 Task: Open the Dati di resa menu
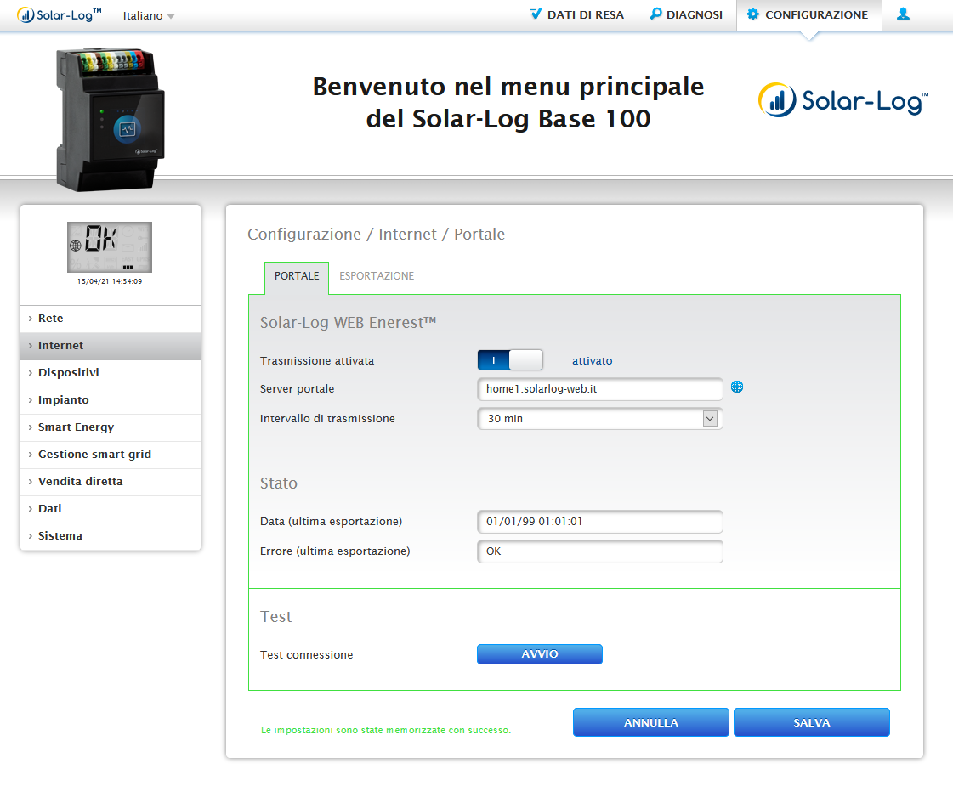(578, 15)
